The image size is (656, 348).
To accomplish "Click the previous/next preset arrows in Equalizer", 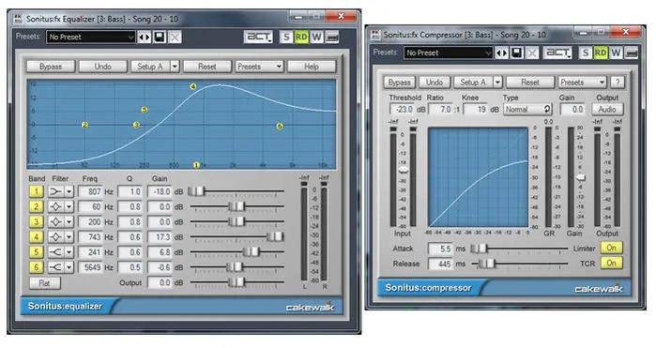I will 144,38.
